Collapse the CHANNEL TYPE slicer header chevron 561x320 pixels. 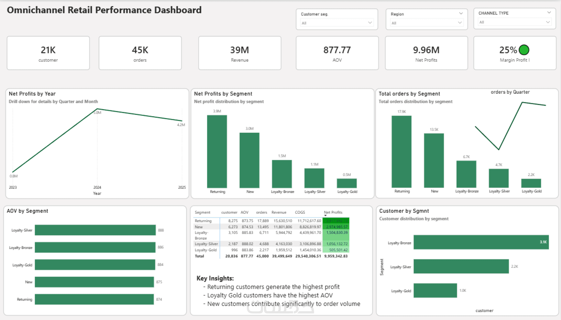(x=549, y=13)
